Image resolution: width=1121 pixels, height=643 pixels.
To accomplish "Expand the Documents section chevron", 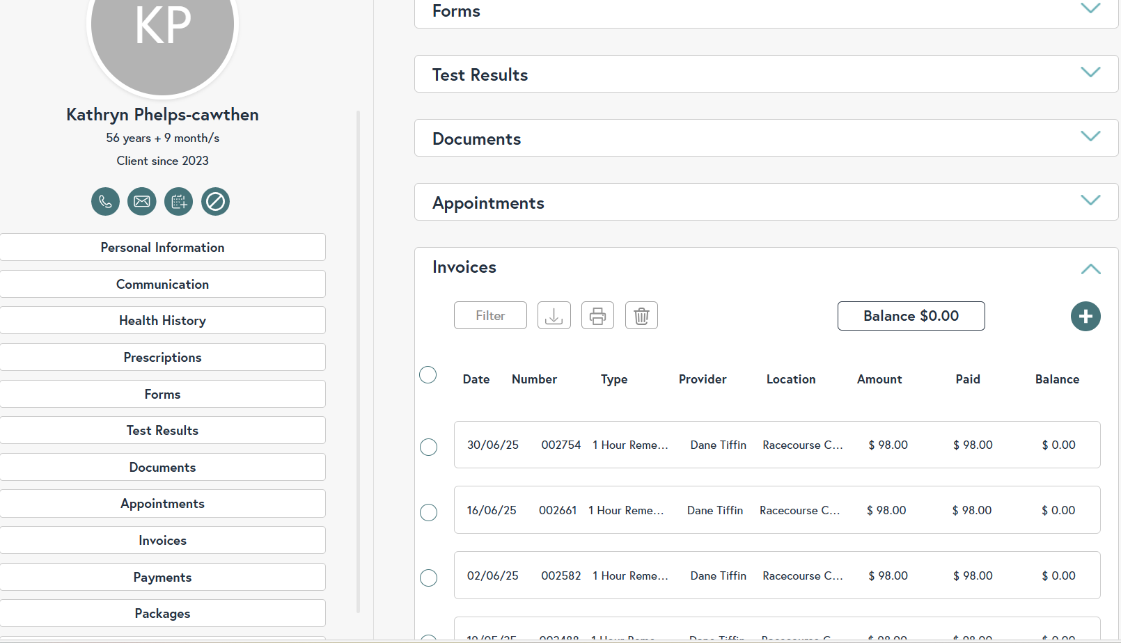I will [1090, 136].
